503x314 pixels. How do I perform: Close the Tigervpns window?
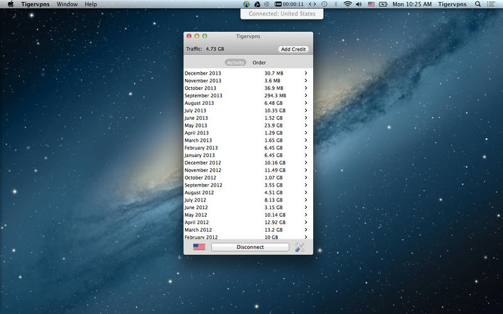pyautogui.click(x=189, y=36)
